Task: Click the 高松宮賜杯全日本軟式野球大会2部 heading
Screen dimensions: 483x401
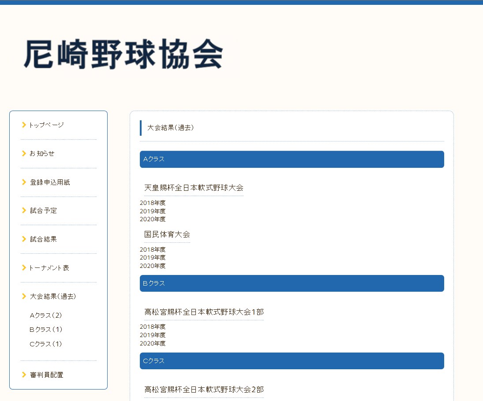Action: pos(204,390)
